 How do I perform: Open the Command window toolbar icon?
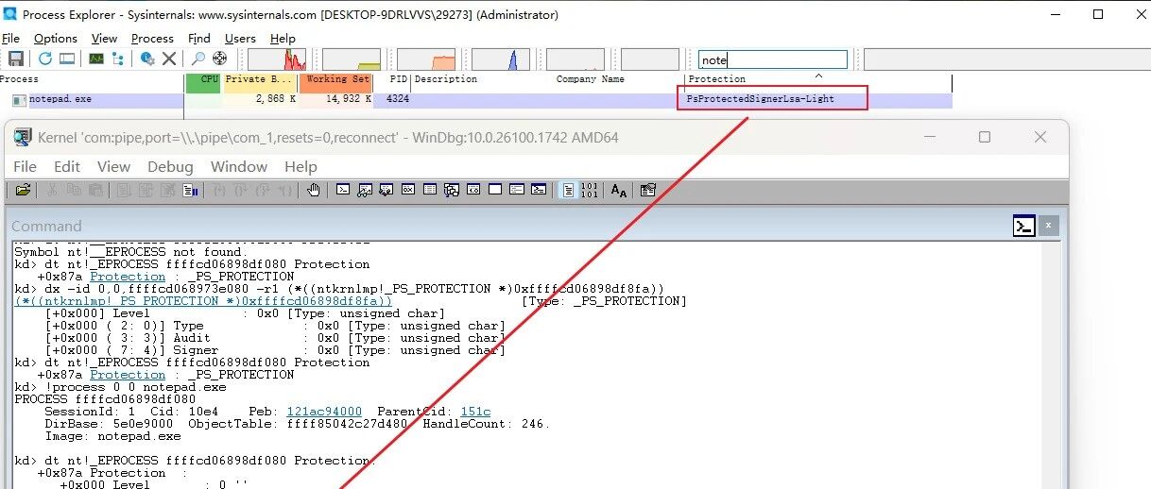pos(343,190)
